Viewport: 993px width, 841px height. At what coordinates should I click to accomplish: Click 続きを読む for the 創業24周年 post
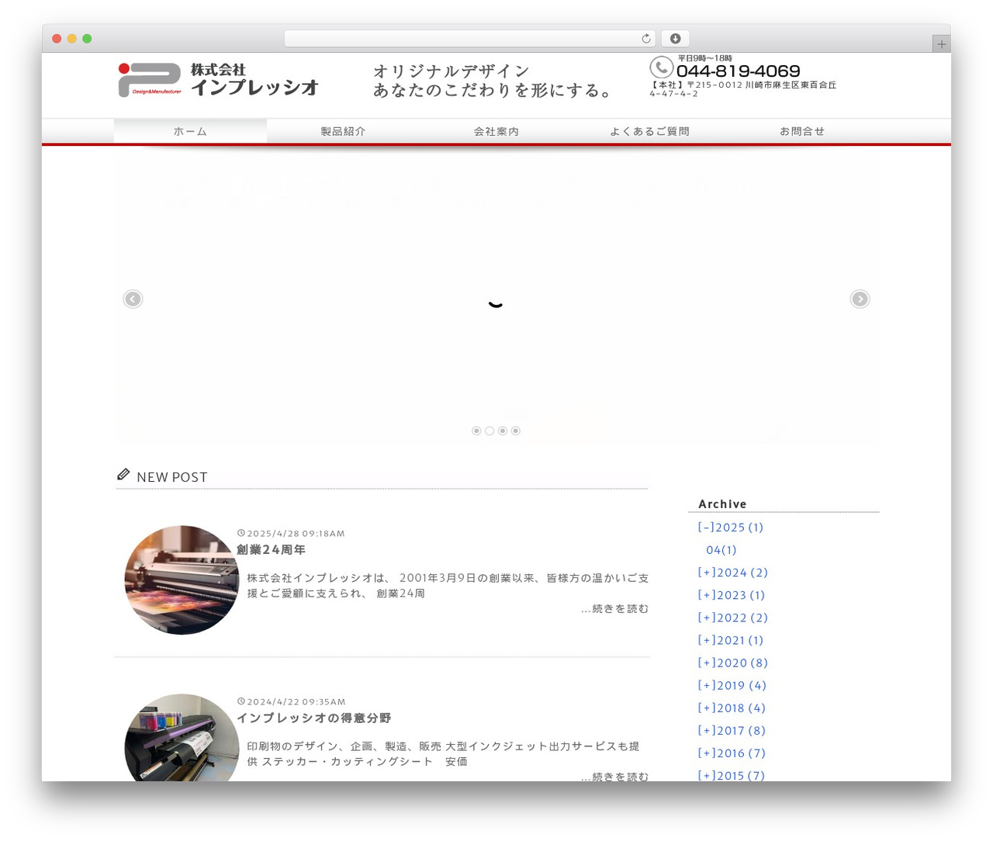pyautogui.click(x=614, y=609)
